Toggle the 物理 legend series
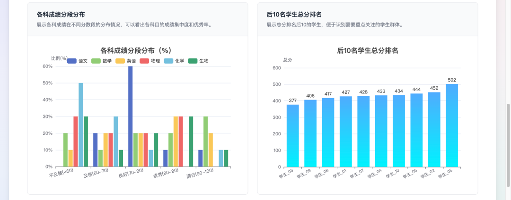This screenshot has height=200, width=511. point(150,61)
